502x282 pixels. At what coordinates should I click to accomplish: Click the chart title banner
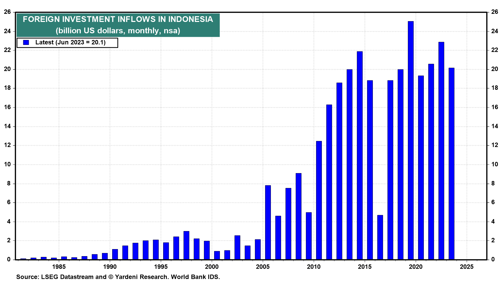tap(118, 19)
